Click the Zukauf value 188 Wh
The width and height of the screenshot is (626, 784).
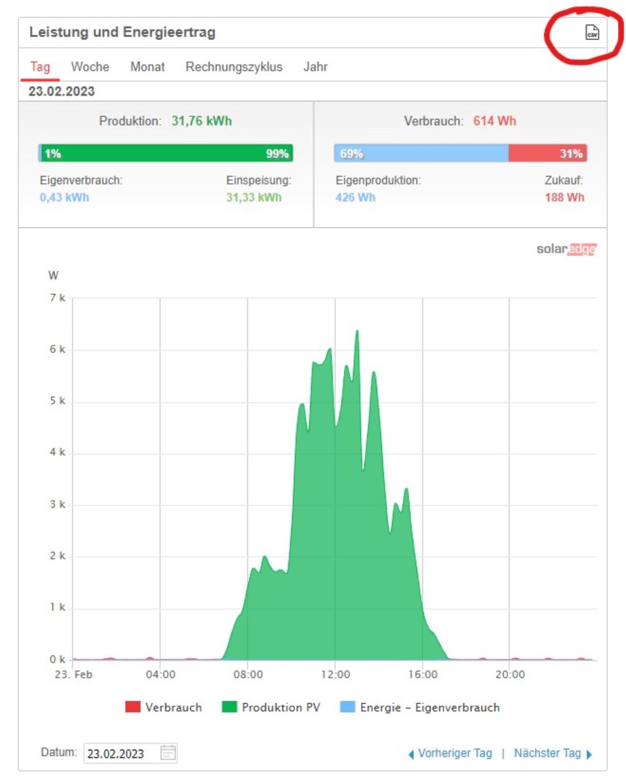[564, 197]
